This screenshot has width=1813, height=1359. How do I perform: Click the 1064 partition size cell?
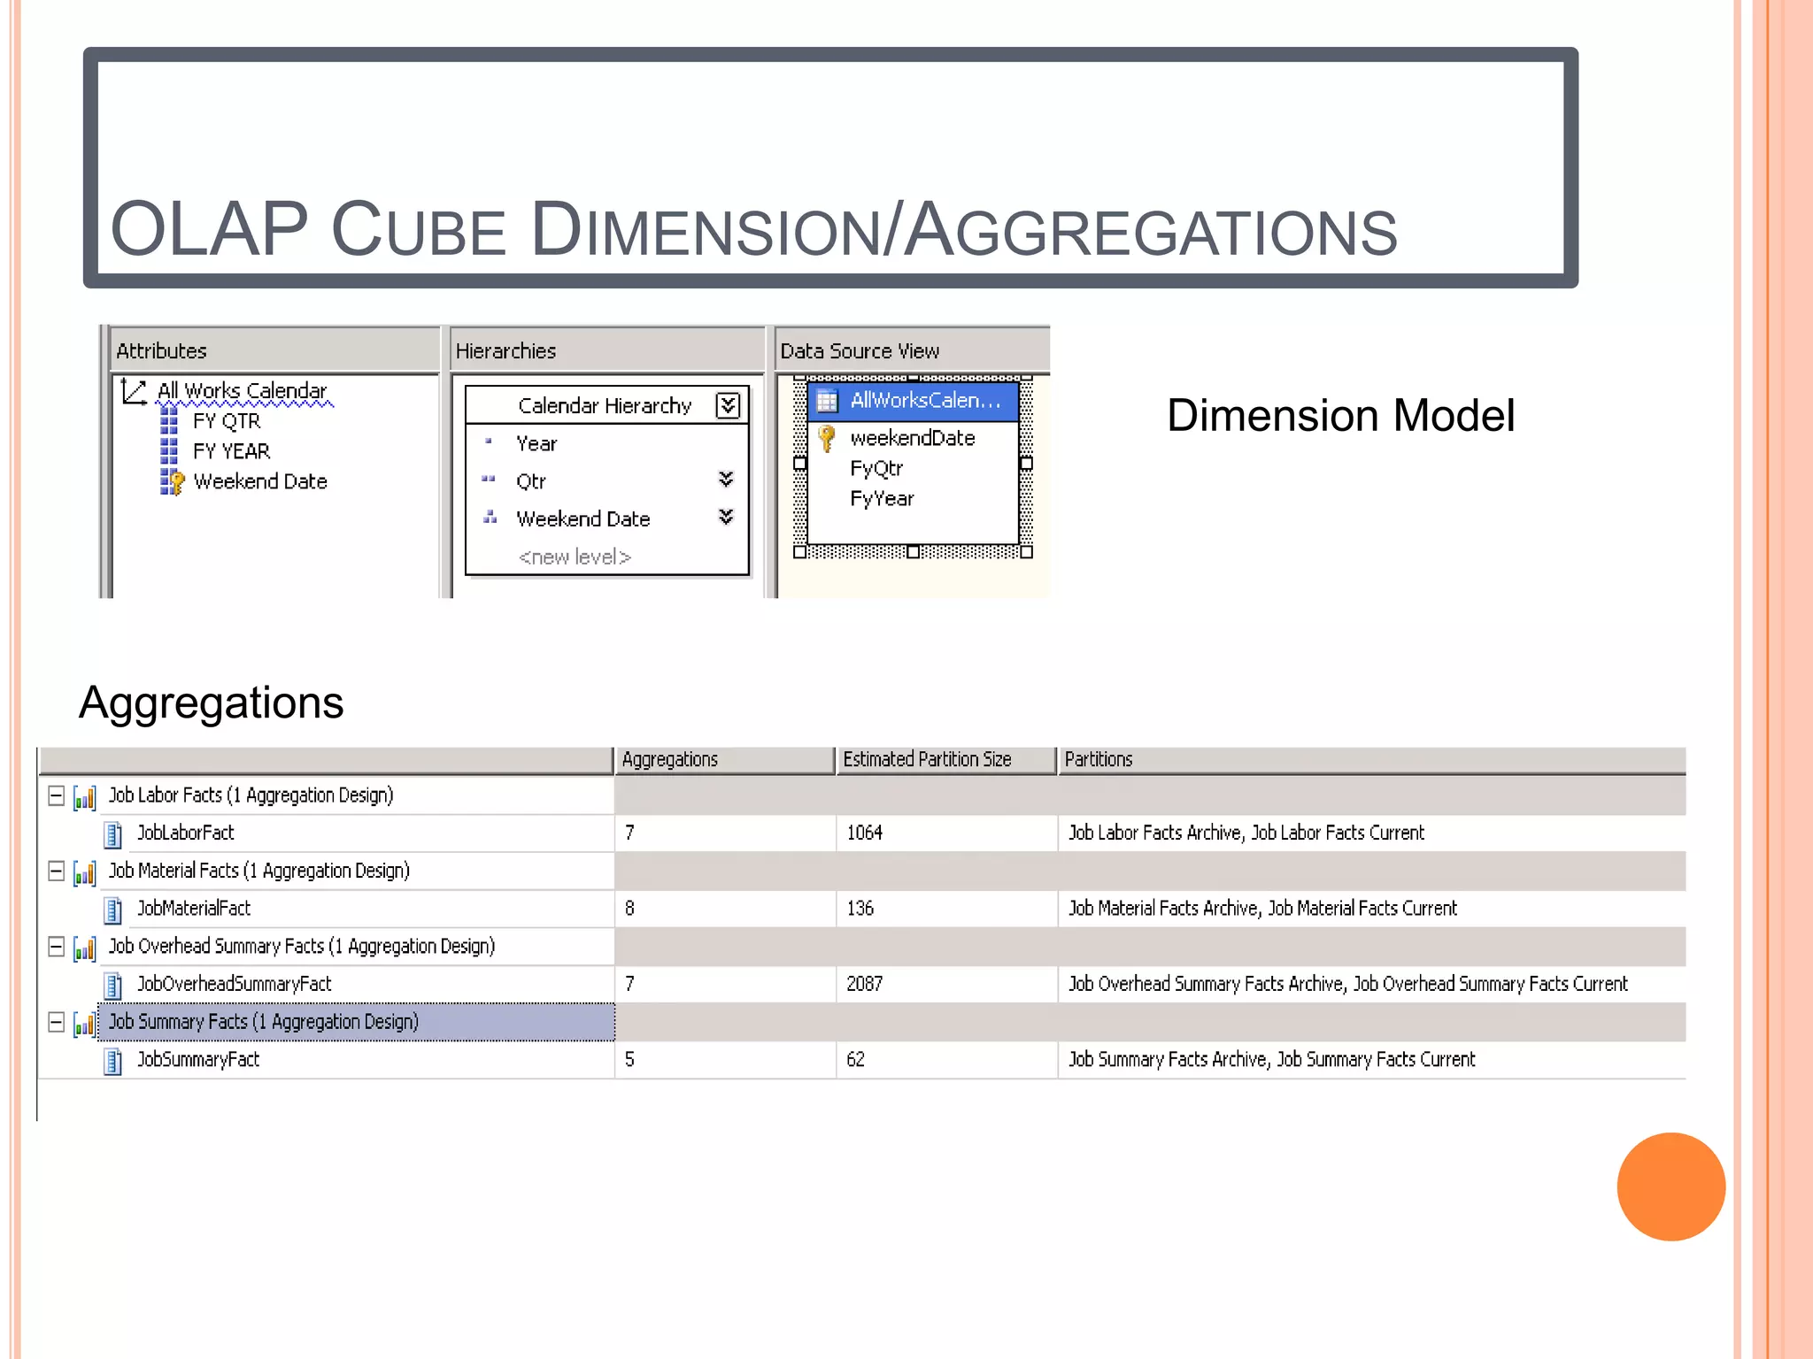point(946,833)
